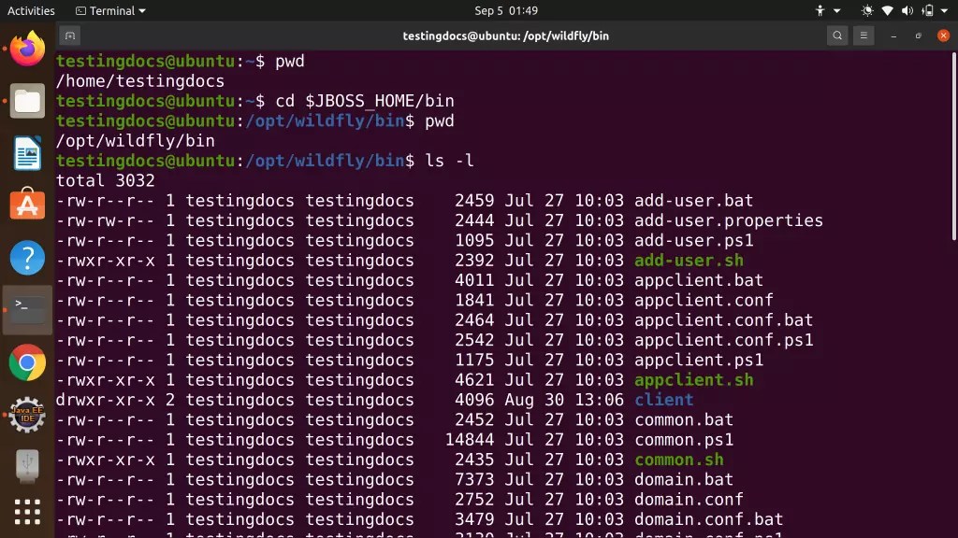Select the active Terminal dock icon

(x=25, y=311)
